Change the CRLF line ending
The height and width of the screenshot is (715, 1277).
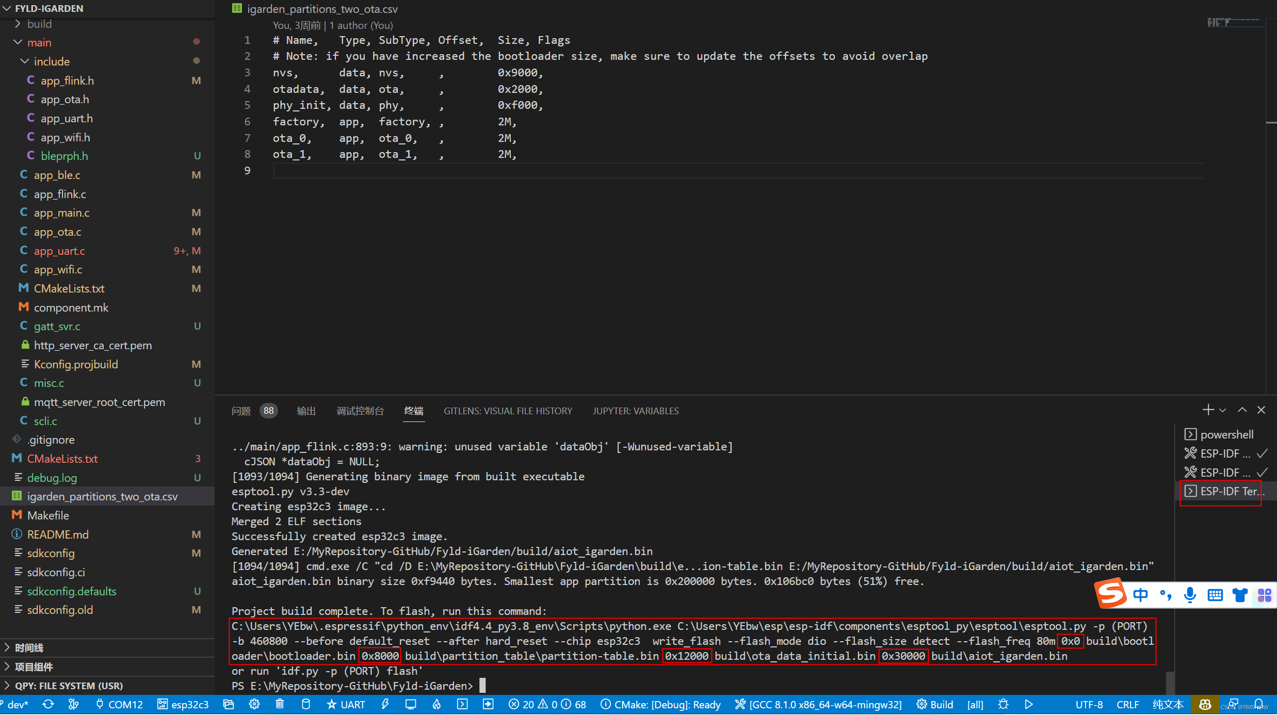(1128, 704)
